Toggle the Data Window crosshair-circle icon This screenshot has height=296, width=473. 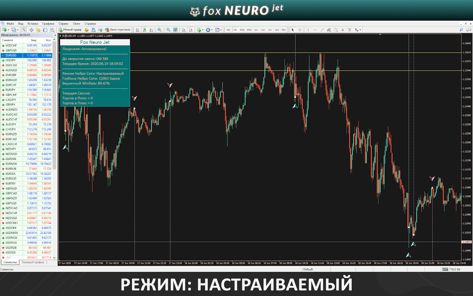click(31, 30)
